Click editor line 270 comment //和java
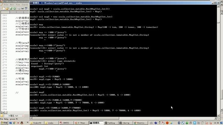The width and height of the screenshot is (223, 125). point(22,43)
